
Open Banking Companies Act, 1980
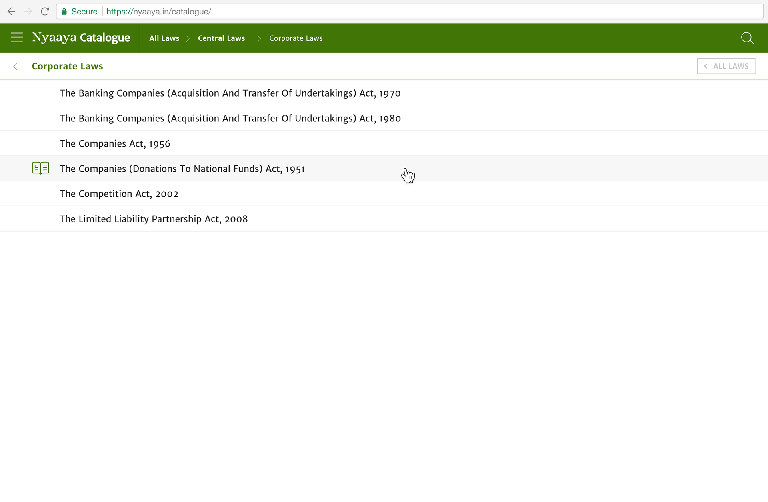[384, 118]
